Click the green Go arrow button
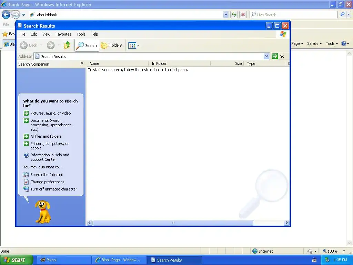The image size is (353, 265). click(x=275, y=56)
